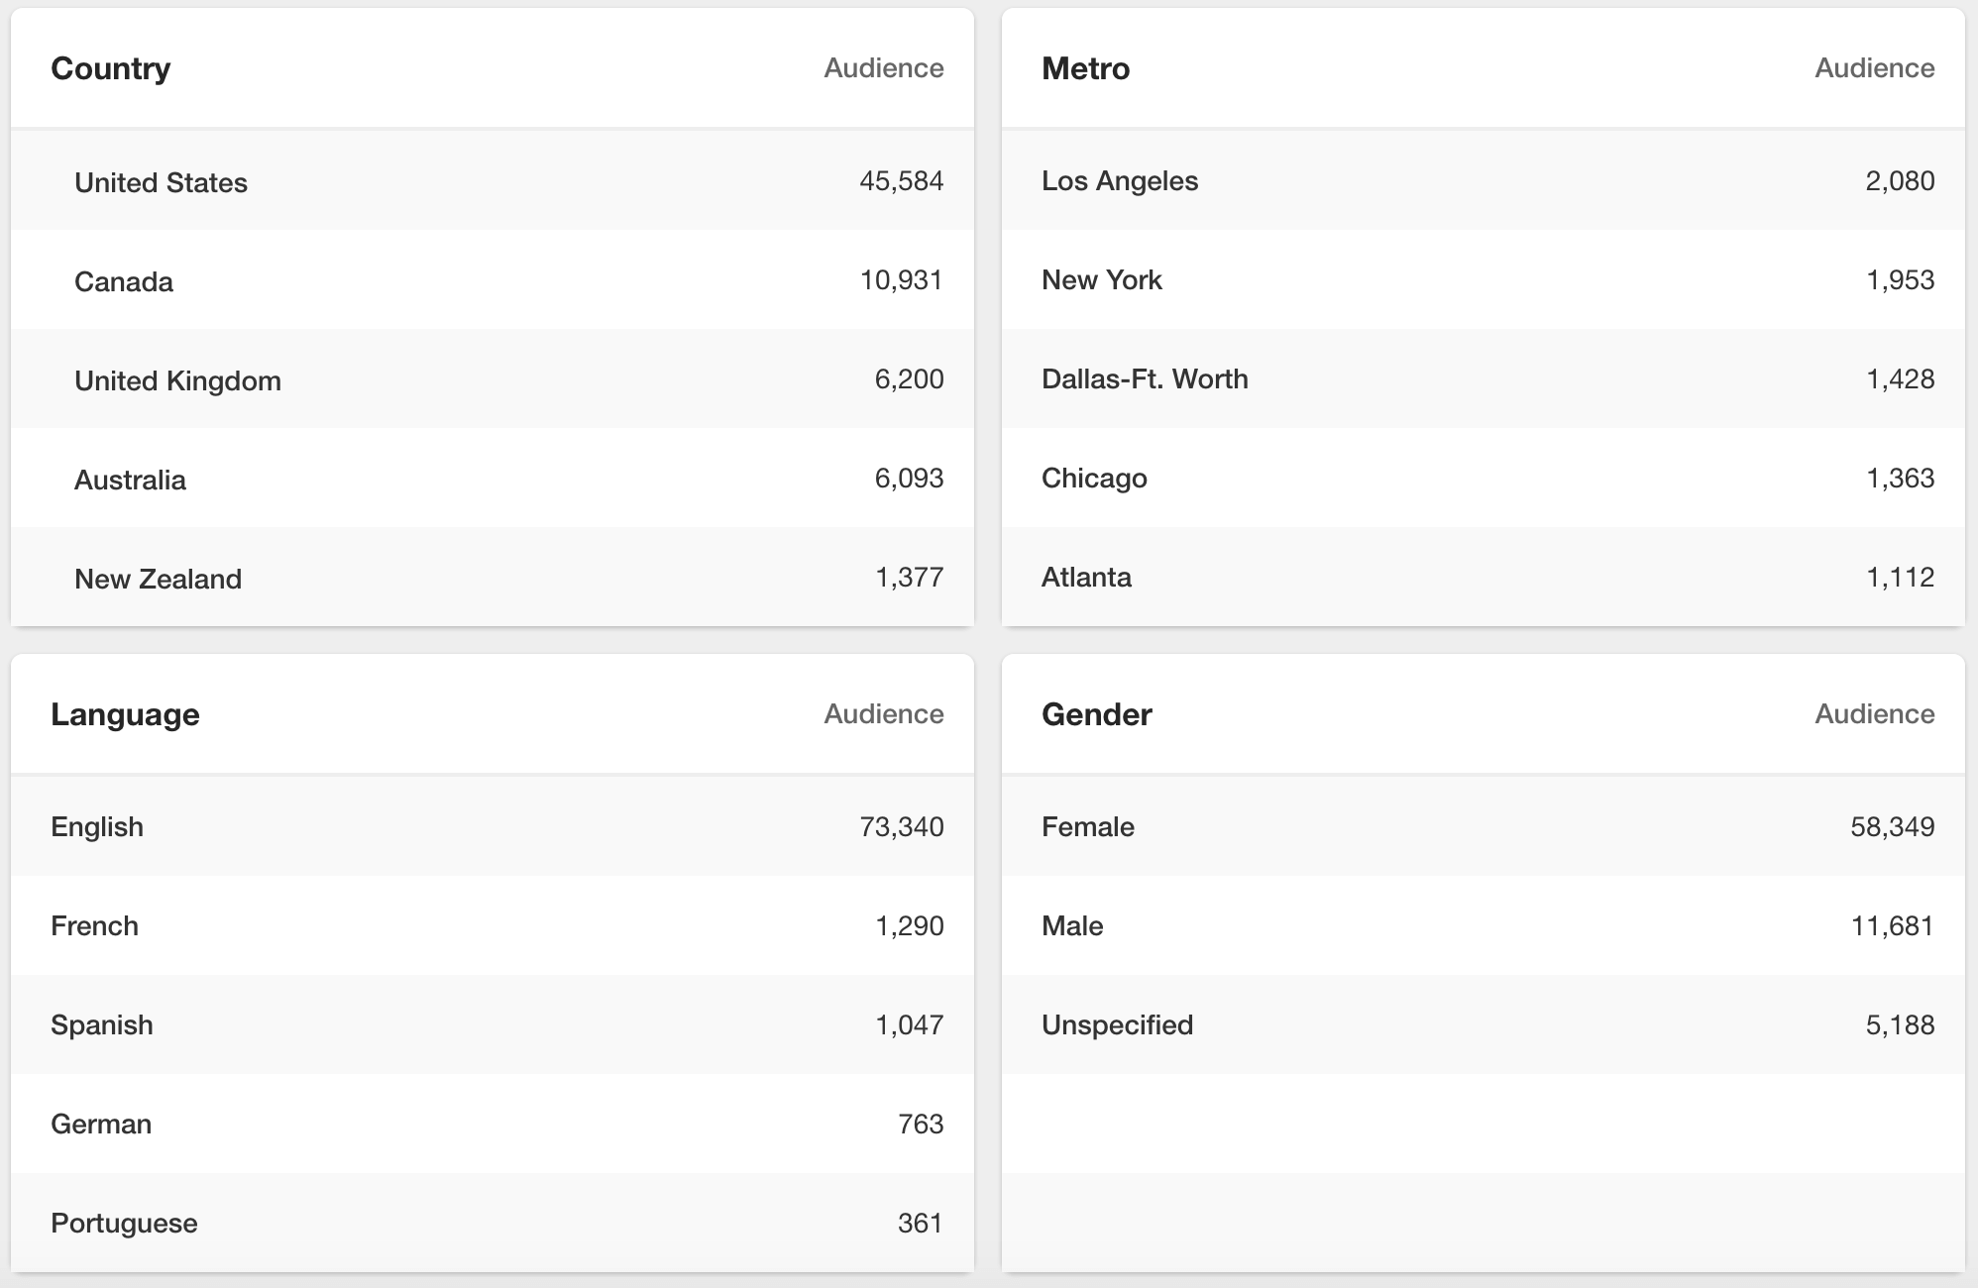
Task: Click the Metro panel header
Action: tap(1085, 68)
